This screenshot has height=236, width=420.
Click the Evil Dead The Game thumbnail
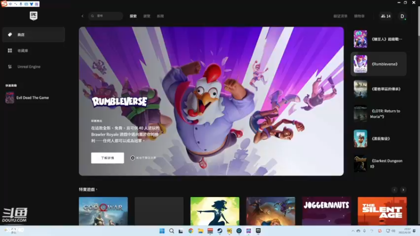pos(9,98)
